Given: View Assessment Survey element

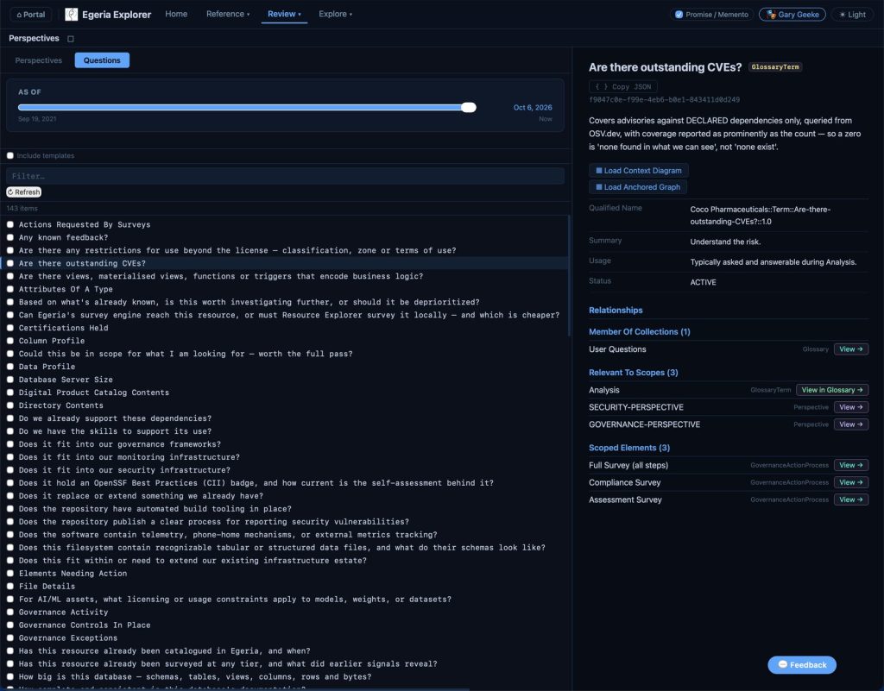Looking at the screenshot, I should pos(850,499).
